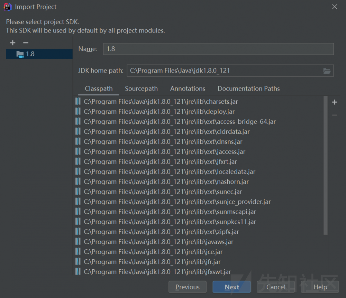Select the access-bridge-64.jar entry
The image size is (346, 298).
click(x=199, y=122)
